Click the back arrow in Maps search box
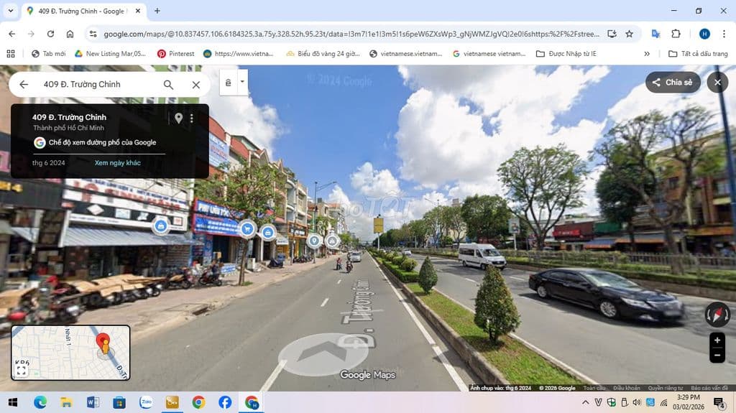The height and width of the screenshot is (413, 736). pyautogui.click(x=24, y=85)
